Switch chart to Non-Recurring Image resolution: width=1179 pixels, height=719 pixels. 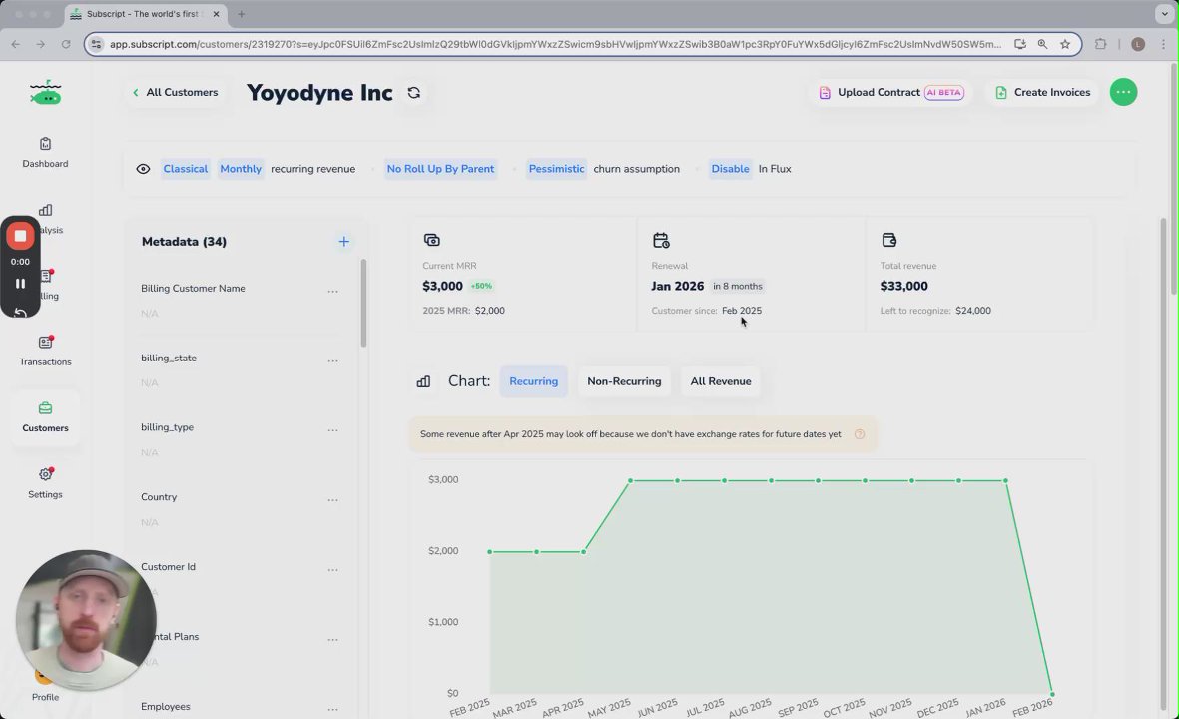pos(624,381)
